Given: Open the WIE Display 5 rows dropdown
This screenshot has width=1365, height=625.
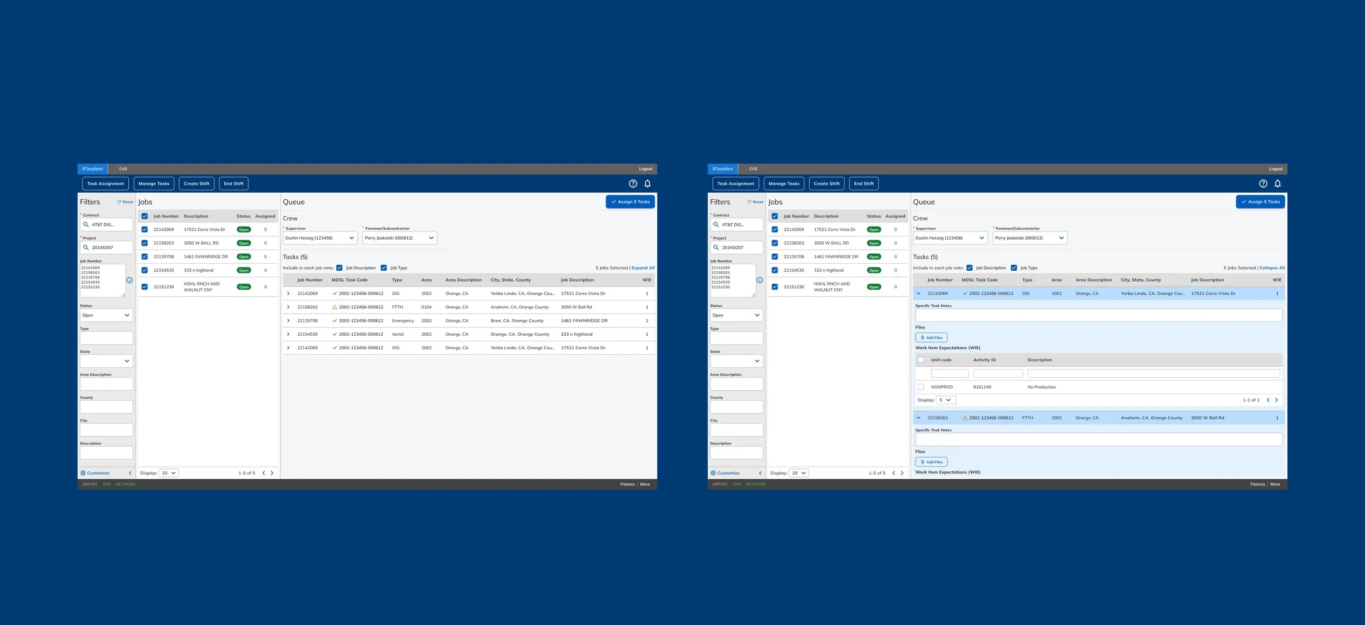Looking at the screenshot, I should point(945,400).
